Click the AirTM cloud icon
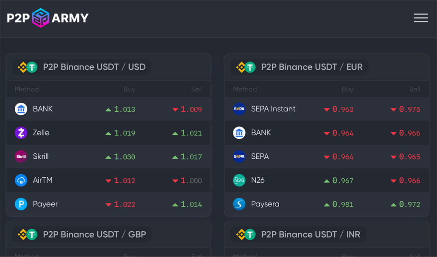The image size is (437, 257). click(x=21, y=180)
